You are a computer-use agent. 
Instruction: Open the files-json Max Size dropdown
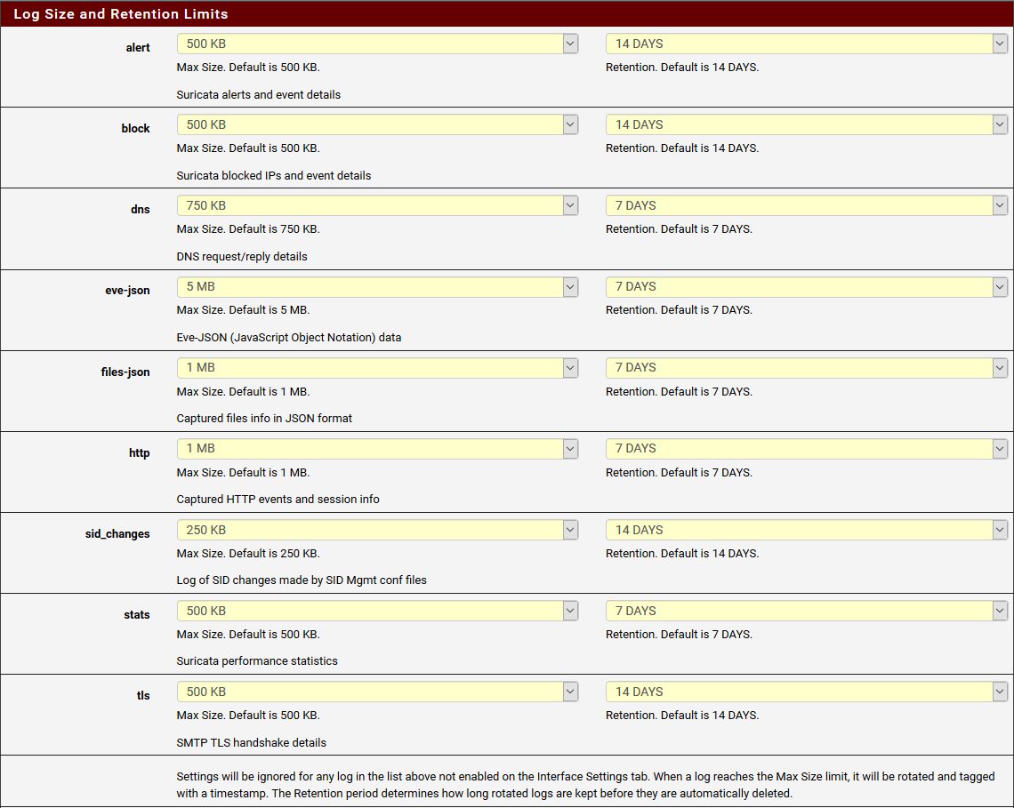(x=377, y=367)
